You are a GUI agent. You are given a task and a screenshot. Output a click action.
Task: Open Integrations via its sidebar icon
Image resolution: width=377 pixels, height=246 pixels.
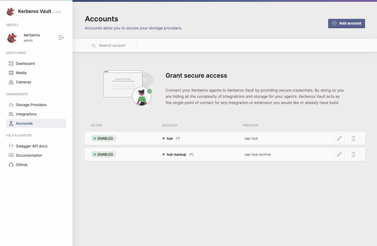pyautogui.click(x=11, y=114)
